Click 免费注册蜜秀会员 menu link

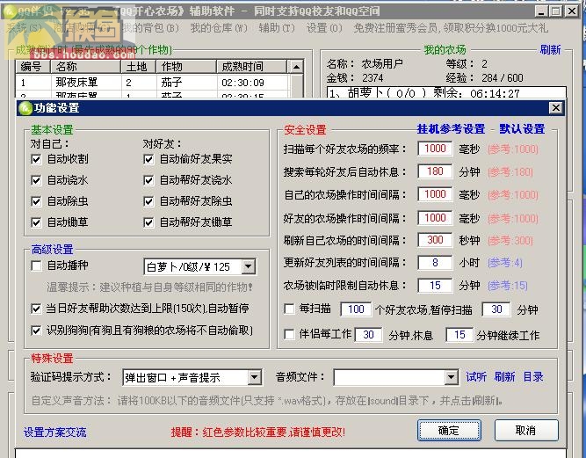(451, 28)
